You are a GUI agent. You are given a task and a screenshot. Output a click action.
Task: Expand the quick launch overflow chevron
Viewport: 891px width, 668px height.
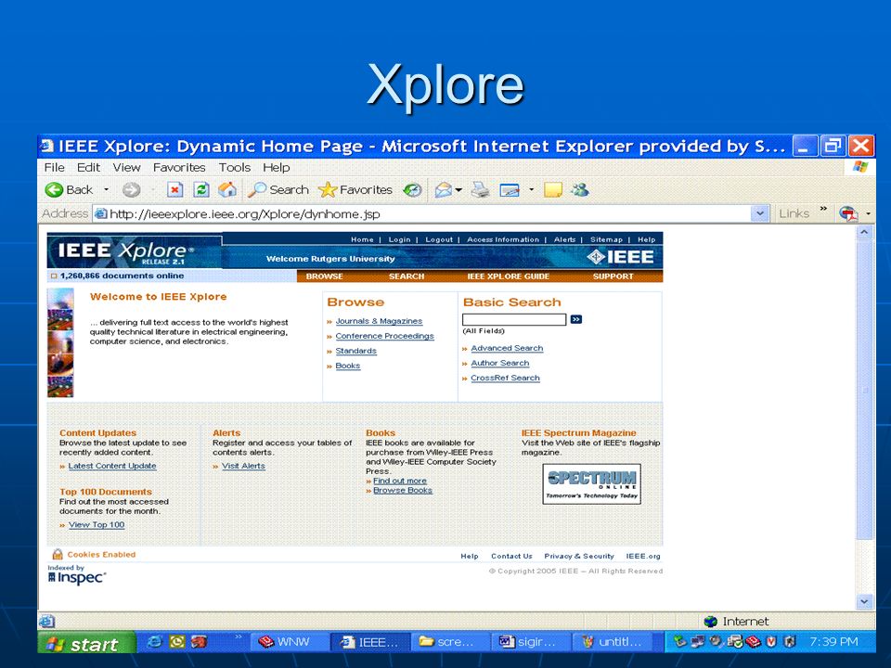tap(239, 636)
